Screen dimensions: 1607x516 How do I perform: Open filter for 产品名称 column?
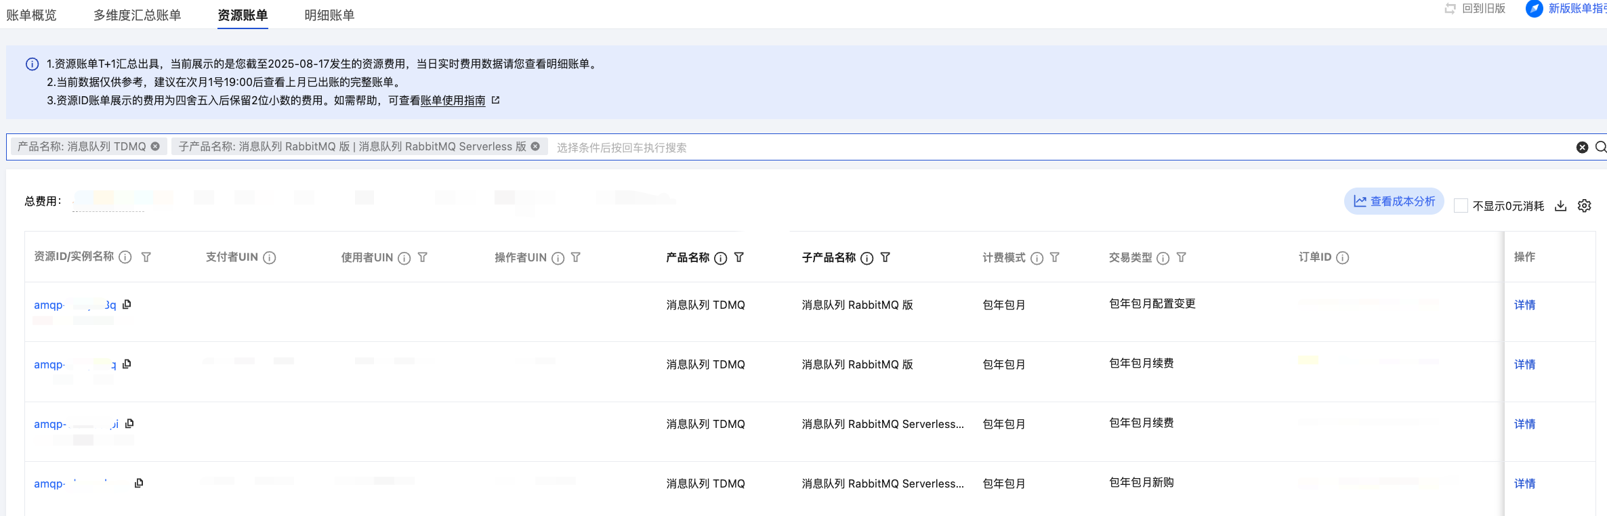coord(739,257)
